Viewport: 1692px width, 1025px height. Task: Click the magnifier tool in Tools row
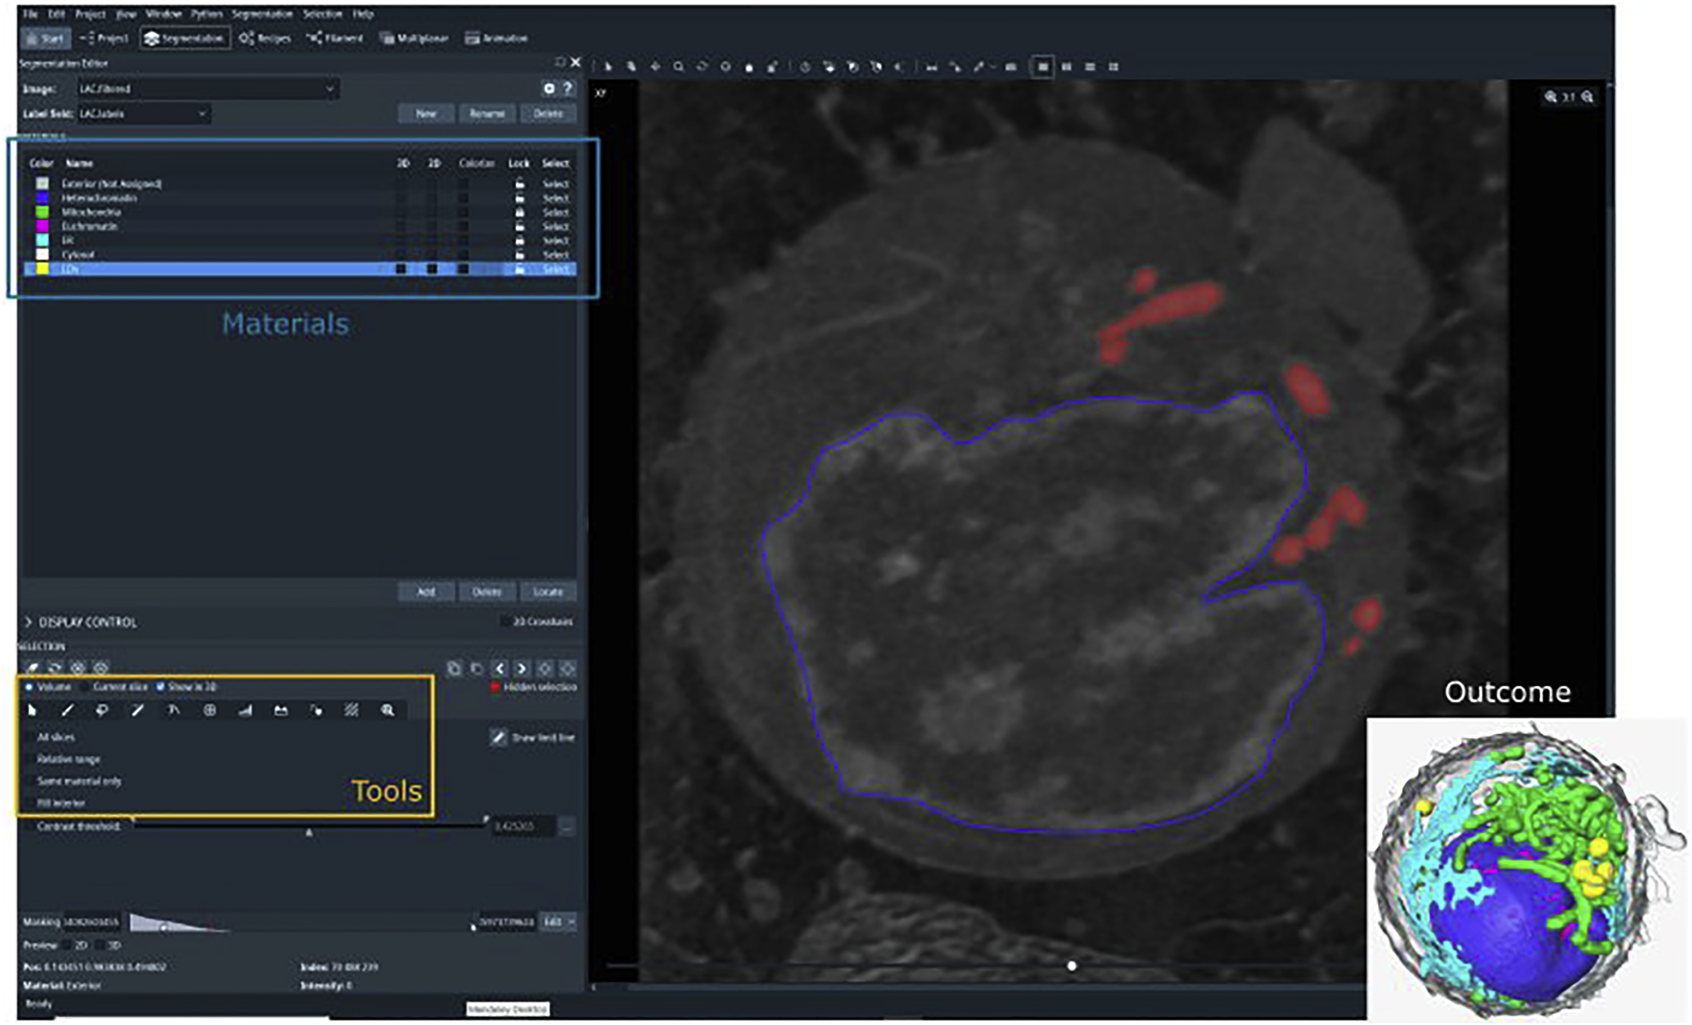point(387,710)
